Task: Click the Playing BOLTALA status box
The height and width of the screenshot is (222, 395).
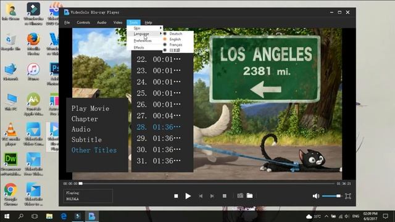Action: (88, 196)
